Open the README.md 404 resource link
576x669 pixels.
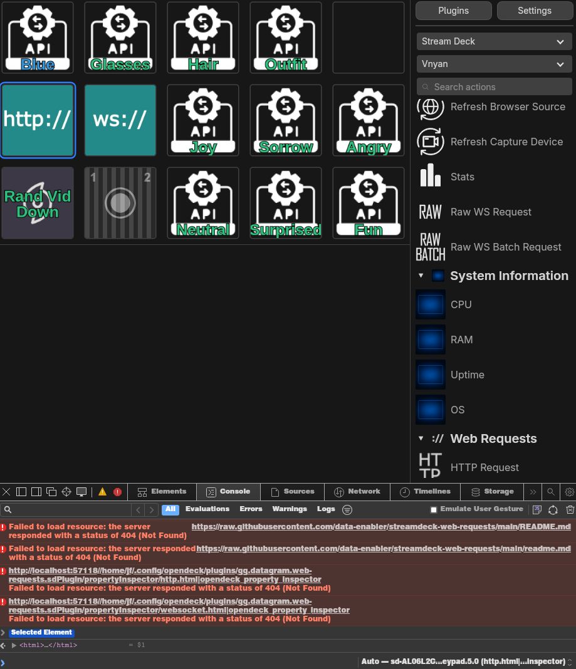pos(381,527)
